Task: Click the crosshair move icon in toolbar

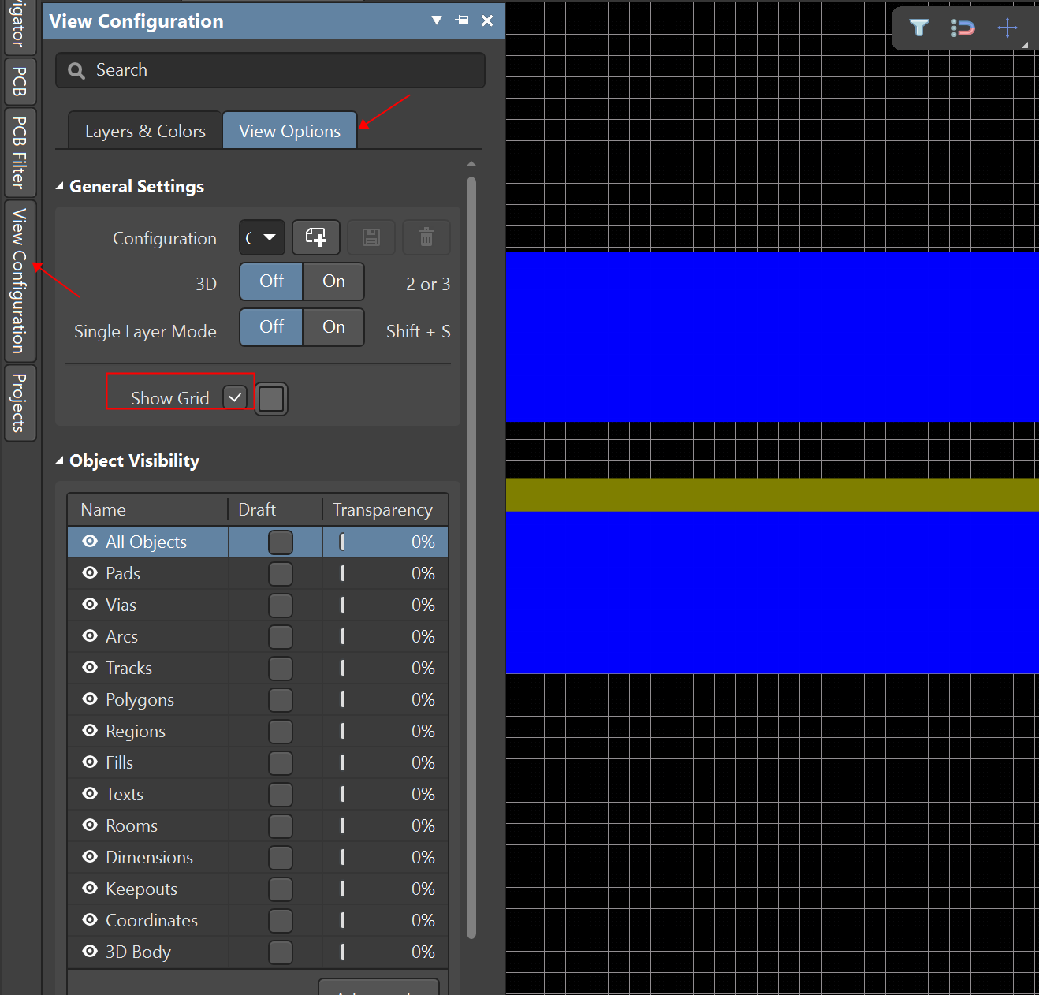Action: click(1007, 28)
